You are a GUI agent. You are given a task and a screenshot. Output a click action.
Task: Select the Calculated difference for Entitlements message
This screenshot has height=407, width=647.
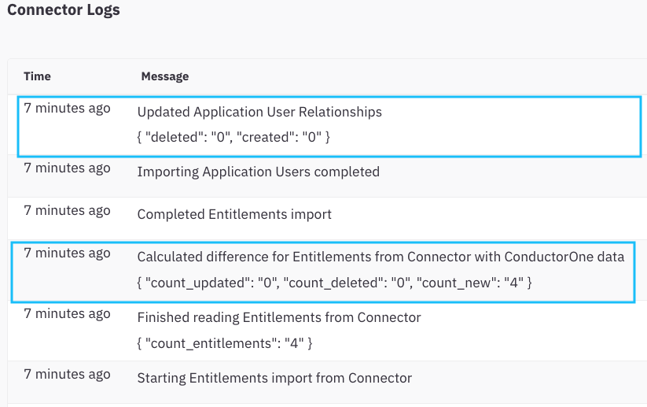(x=380, y=257)
